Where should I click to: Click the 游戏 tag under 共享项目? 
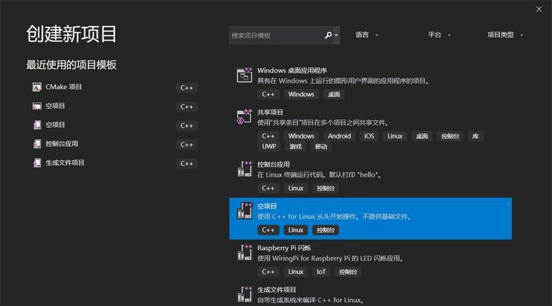point(296,146)
